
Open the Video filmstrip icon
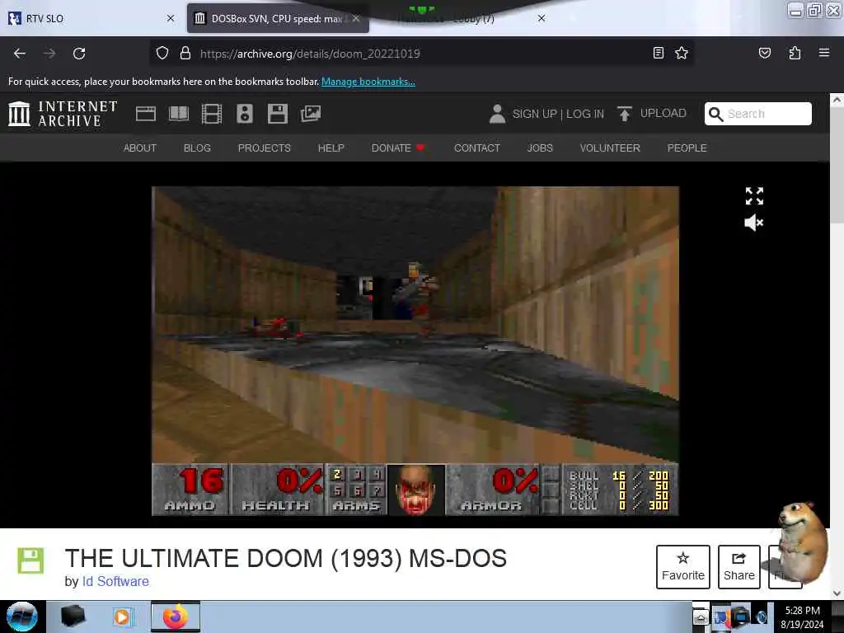[212, 114]
